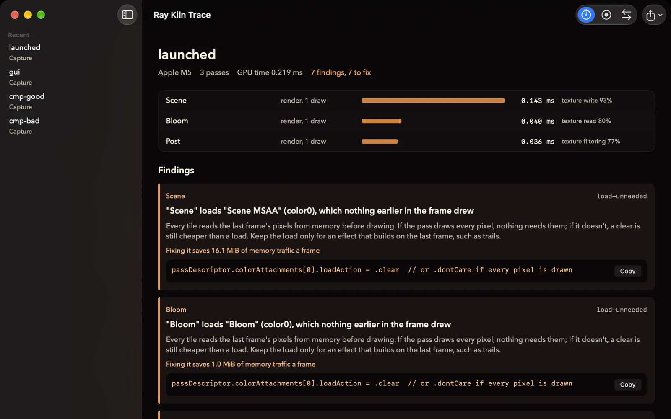Select the Post pass row
Viewport: 671px width, 419px height.
tap(406, 142)
